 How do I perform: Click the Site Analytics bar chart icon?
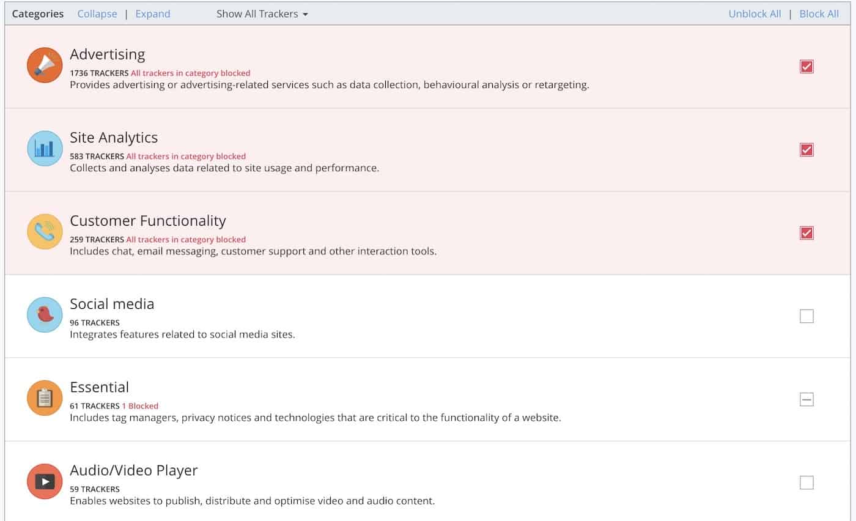tap(45, 148)
